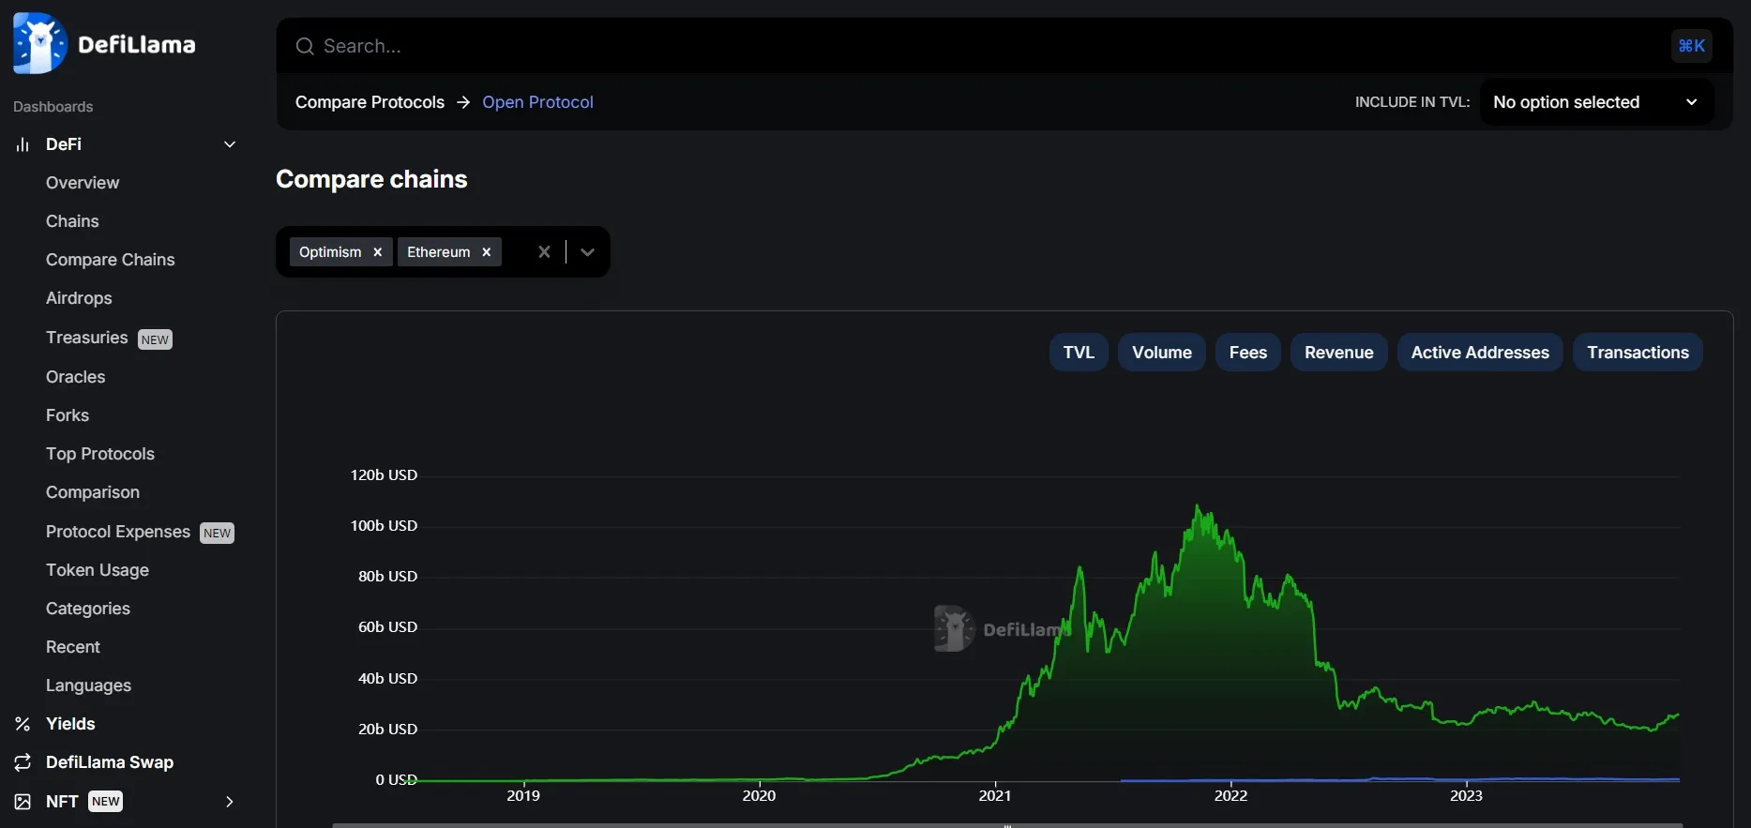Open the chain selector dropdown arrow
The image size is (1751, 828).
tap(587, 251)
